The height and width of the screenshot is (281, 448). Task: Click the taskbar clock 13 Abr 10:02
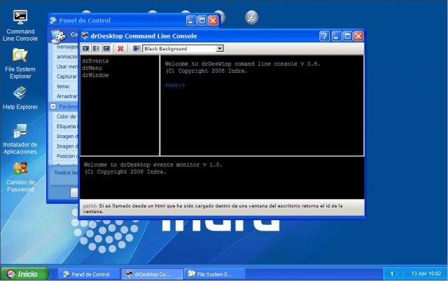point(426,274)
